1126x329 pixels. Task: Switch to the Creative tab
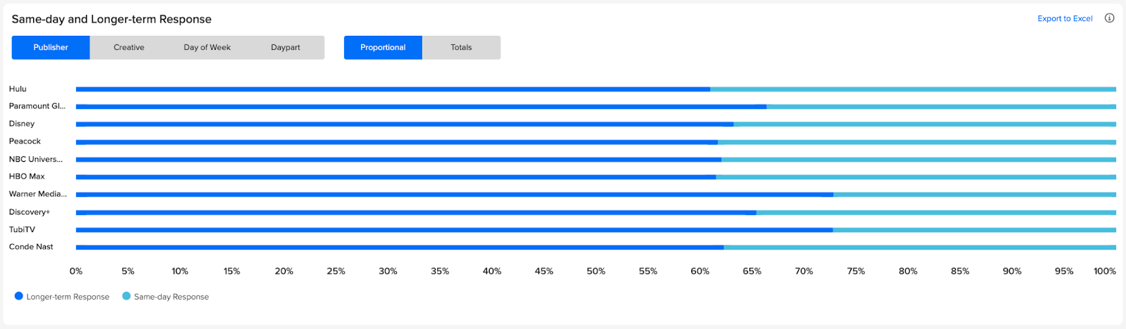[129, 47]
